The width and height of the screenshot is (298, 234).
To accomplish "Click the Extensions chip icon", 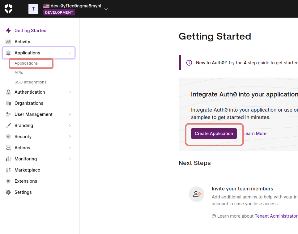I will tap(8, 181).
